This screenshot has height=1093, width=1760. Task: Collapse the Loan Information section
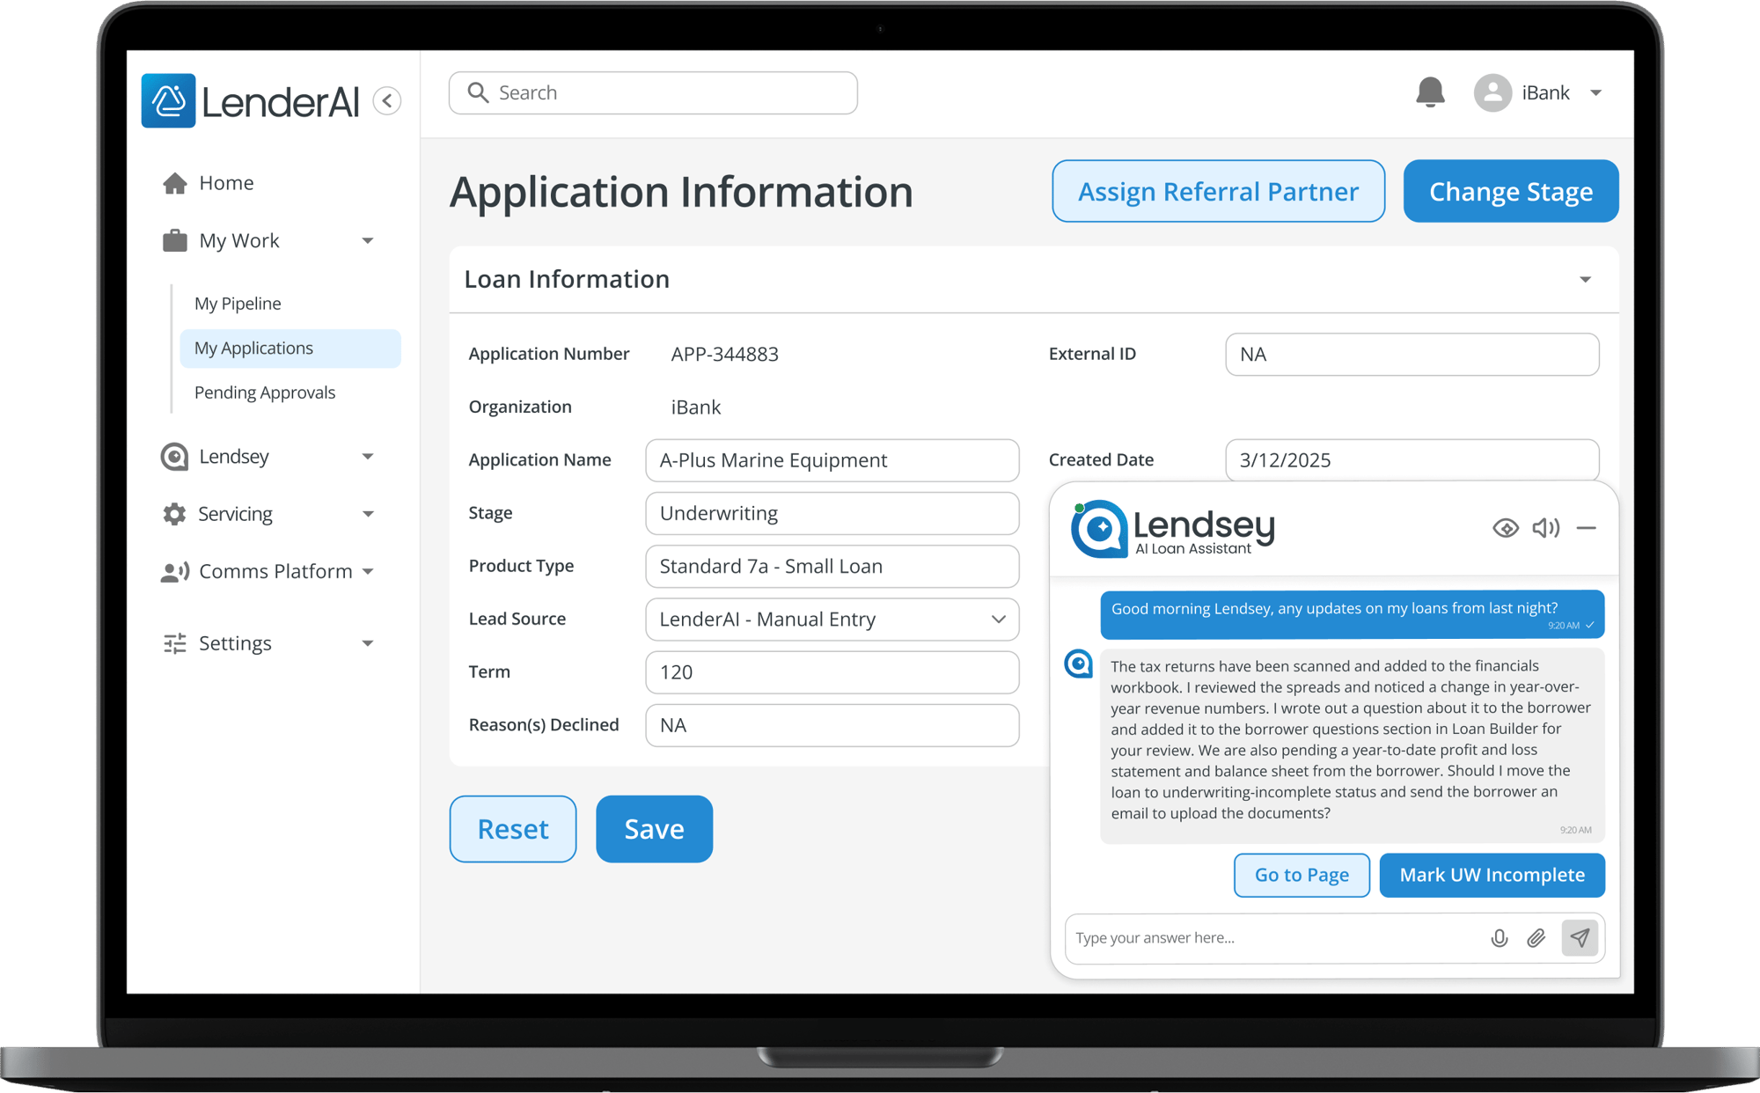1585,280
